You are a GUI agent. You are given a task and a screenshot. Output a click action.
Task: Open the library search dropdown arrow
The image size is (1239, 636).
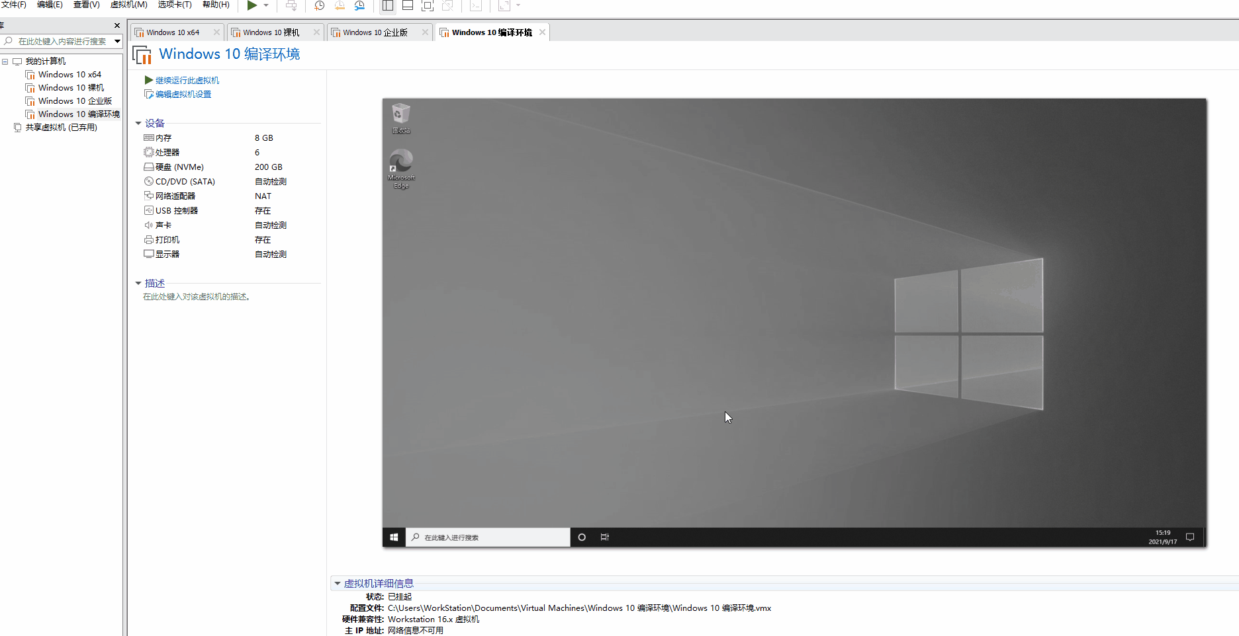[x=117, y=41]
